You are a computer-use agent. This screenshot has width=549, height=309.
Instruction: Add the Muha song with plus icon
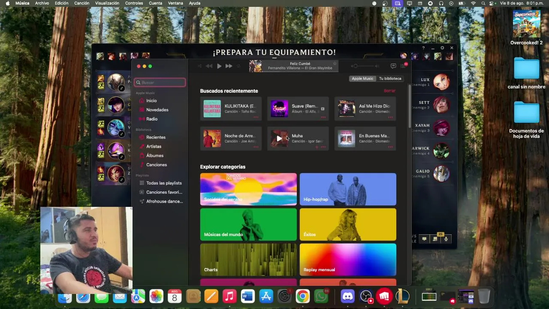click(317, 147)
